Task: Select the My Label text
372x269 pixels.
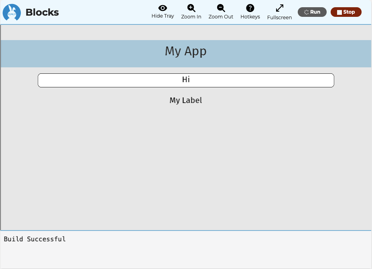Action: point(186,101)
